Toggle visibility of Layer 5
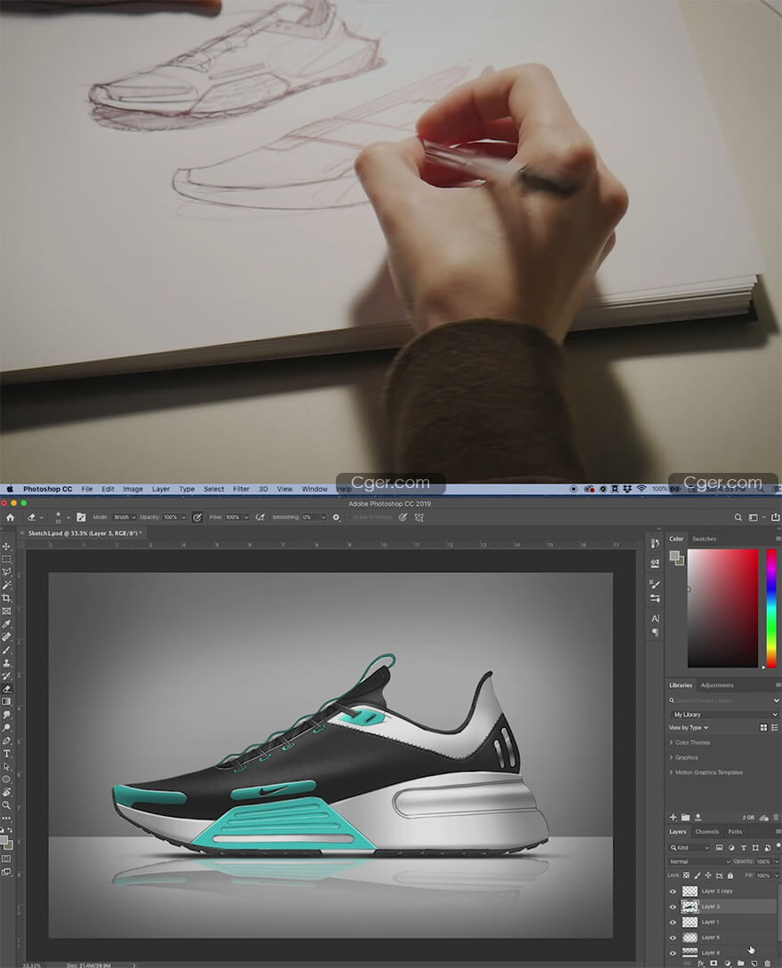The height and width of the screenshot is (968, 782). pyautogui.click(x=673, y=938)
